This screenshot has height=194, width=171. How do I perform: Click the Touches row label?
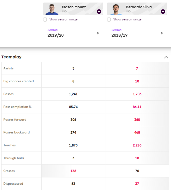(10, 145)
